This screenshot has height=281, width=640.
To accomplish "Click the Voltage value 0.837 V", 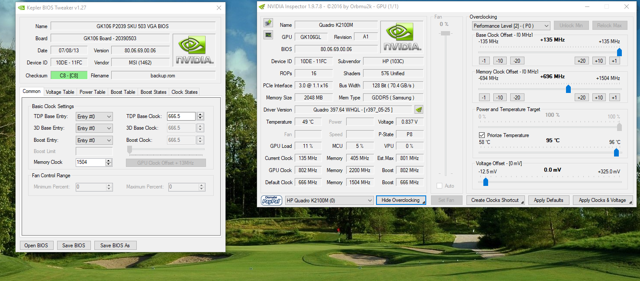I will (x=409, y=122).
